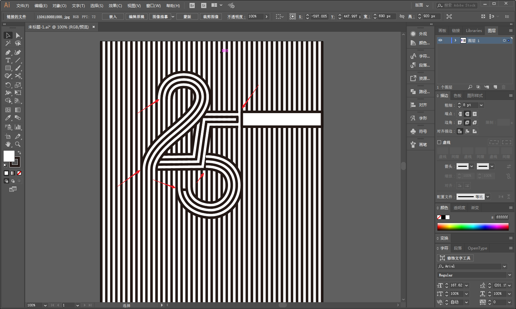Open the Regular font style dropdown
516x309 pixels.
click(510, 275)
